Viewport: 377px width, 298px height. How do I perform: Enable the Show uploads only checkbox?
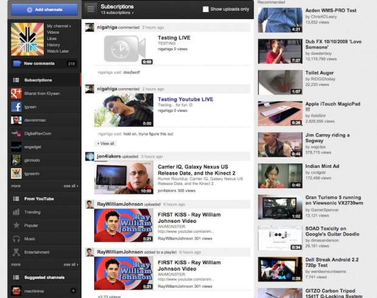(206, 9)
